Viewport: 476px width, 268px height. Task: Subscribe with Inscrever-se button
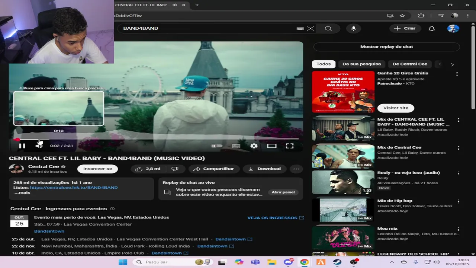(97, 169)
